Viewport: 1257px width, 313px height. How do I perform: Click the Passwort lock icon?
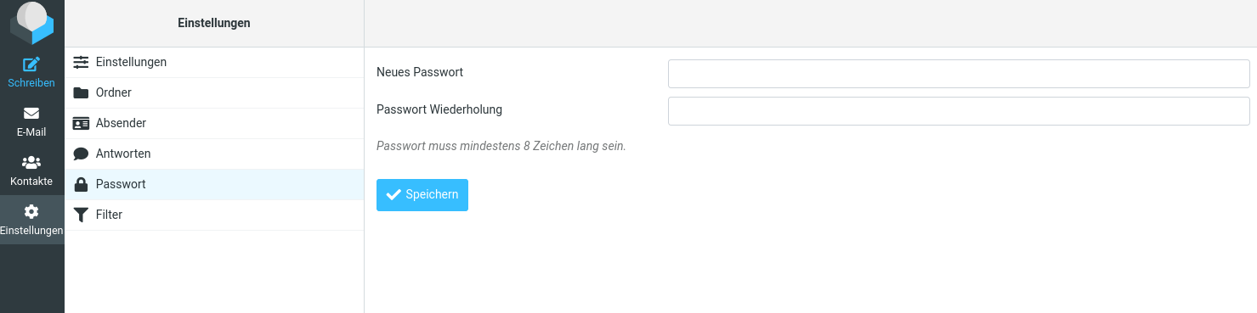pos(81,184)
